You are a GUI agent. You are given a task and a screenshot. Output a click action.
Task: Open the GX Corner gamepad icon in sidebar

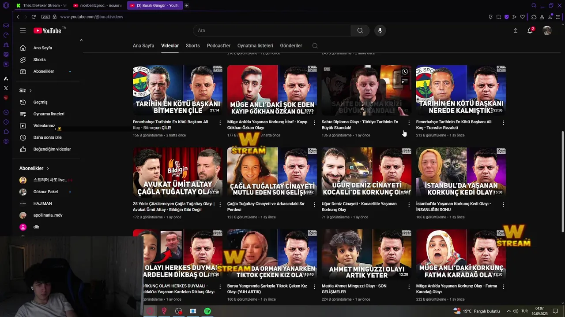point(6,26)
